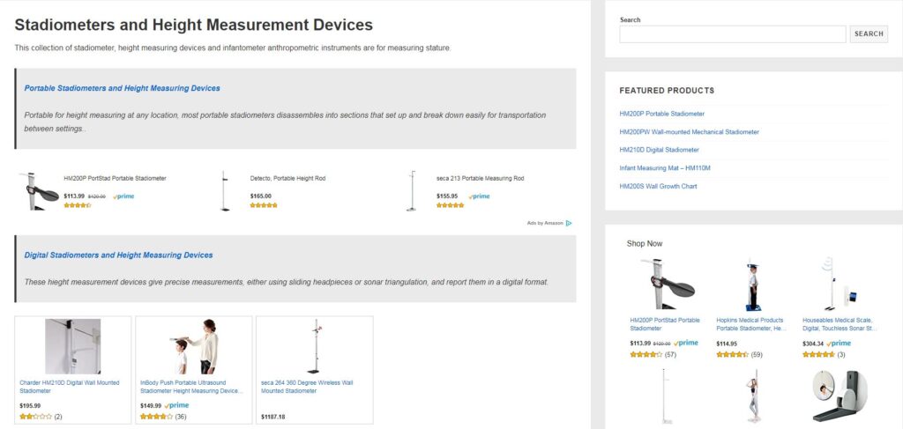
Task: Open Portable Stadiometers and Height Measuring Devices heading
Action: click(x=122, y=88)
